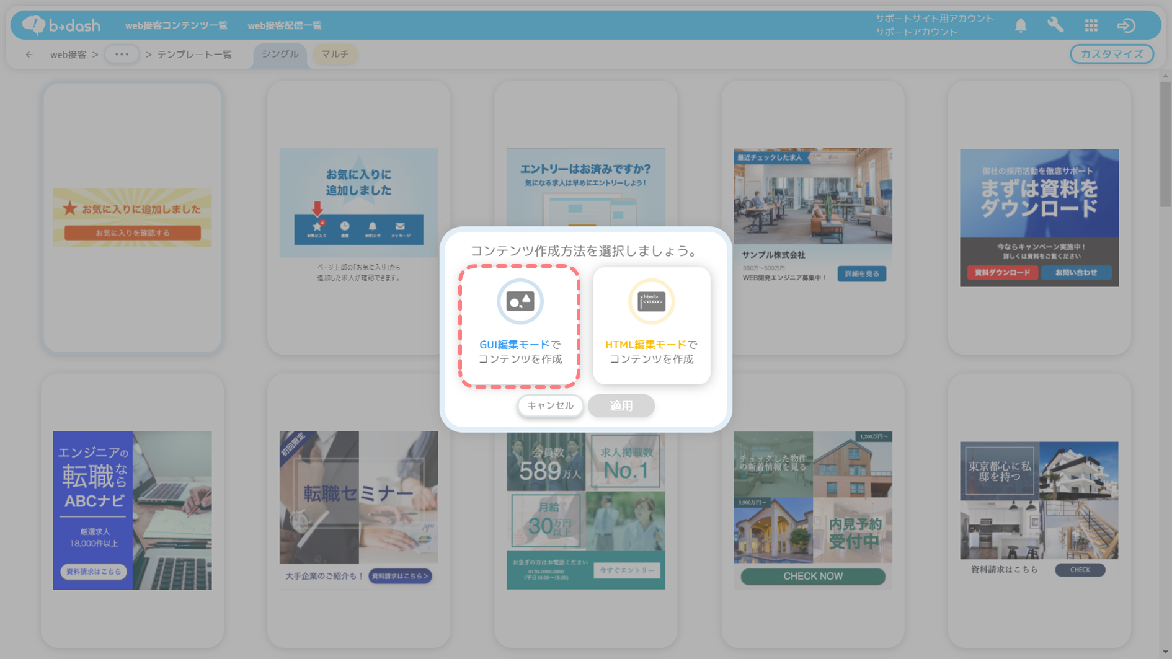Click the お問い合わせ button
This screenshot has height=659, width=1172.
[1076, 272]
